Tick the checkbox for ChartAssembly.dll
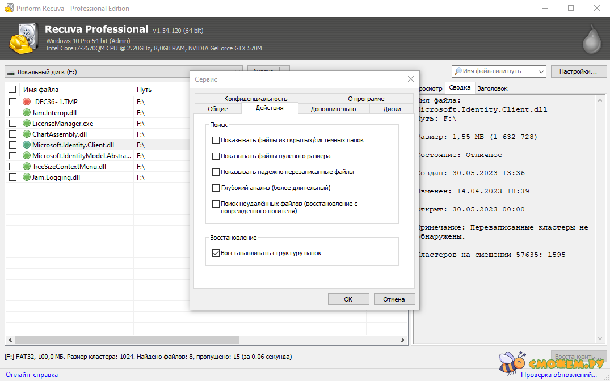This screenshot has height=381, width=610. point(12,134)
